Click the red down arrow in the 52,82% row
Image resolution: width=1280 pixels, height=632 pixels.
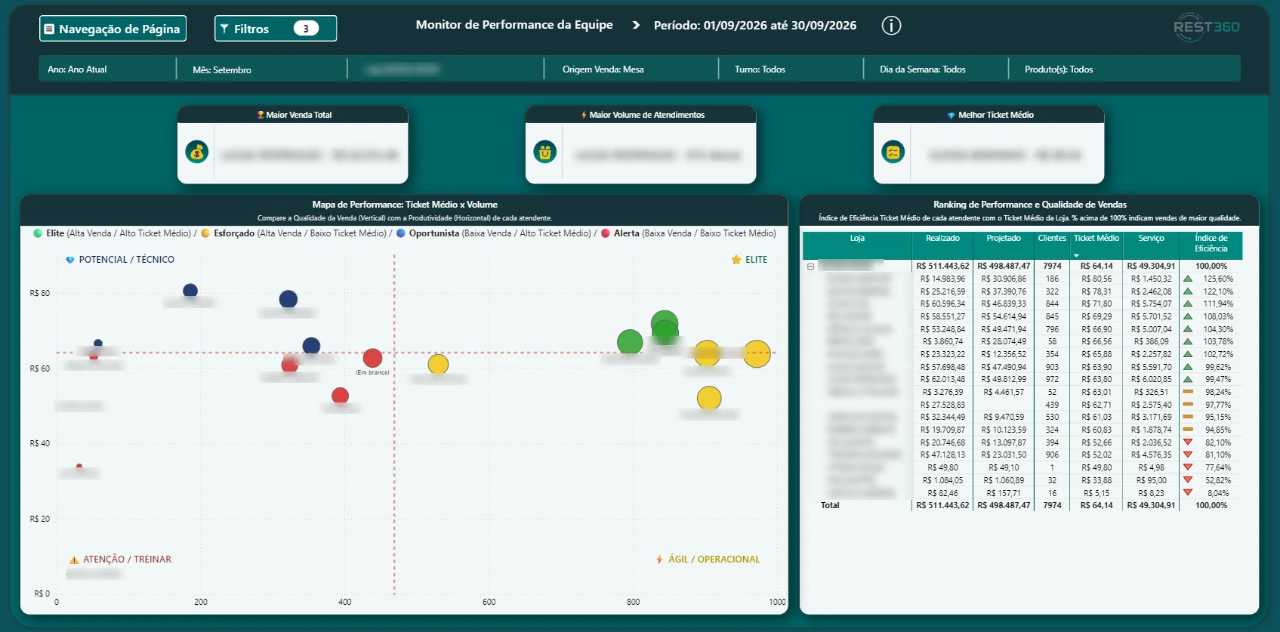coord(1188,480)
